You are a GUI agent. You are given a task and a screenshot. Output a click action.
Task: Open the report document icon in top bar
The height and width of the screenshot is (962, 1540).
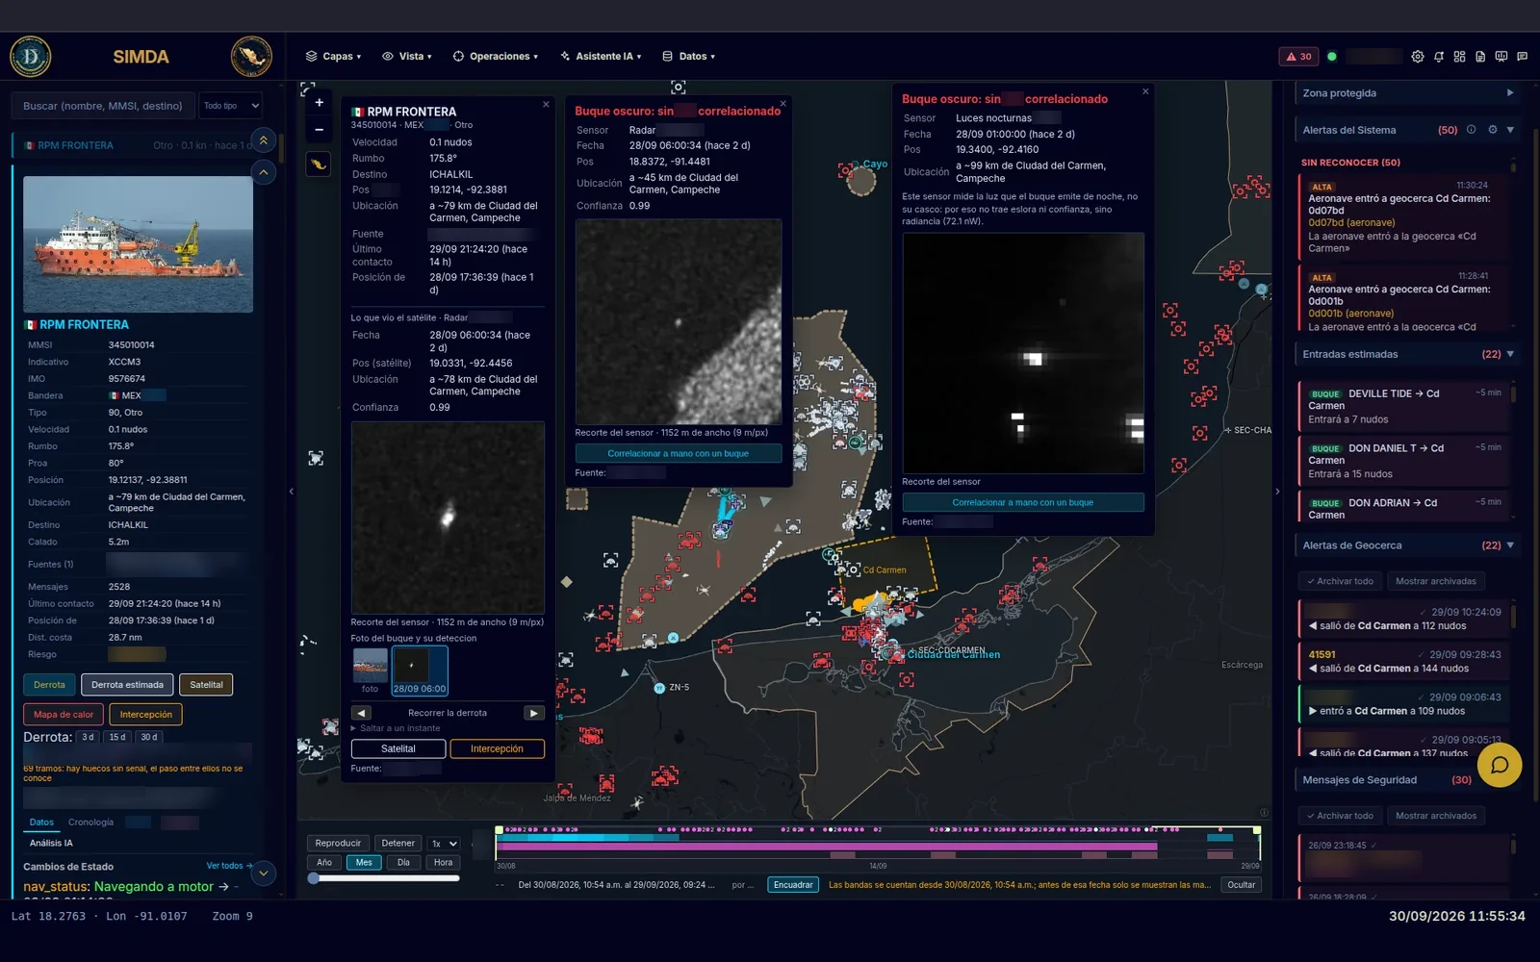tap(1480, 57)
